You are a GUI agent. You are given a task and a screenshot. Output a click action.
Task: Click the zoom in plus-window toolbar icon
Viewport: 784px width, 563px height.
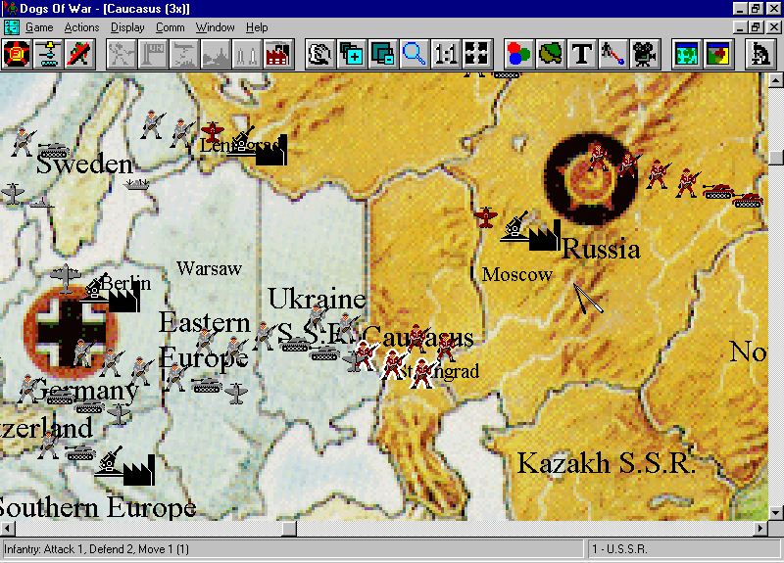352,54
